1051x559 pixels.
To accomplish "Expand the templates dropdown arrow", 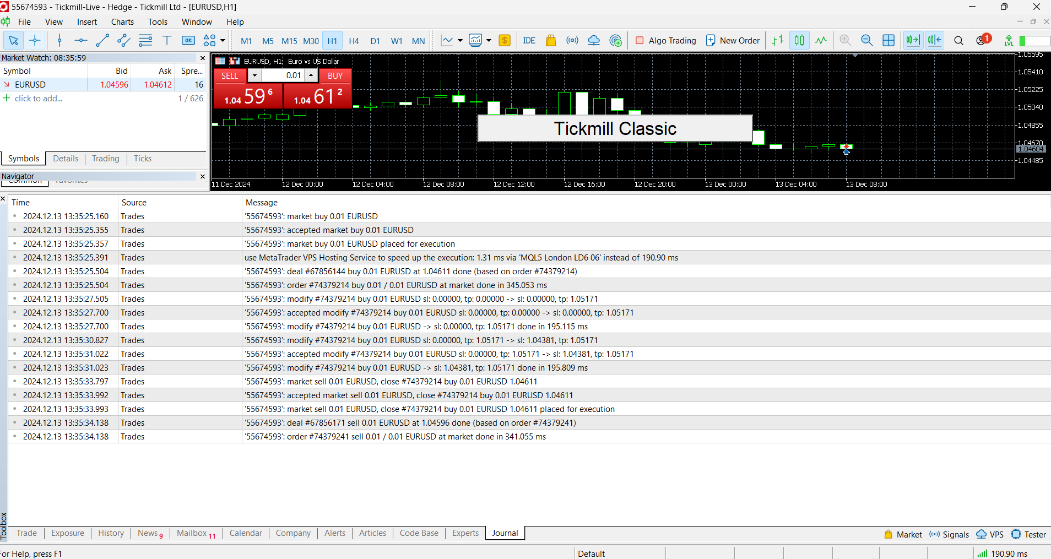I will pos(489,40).
